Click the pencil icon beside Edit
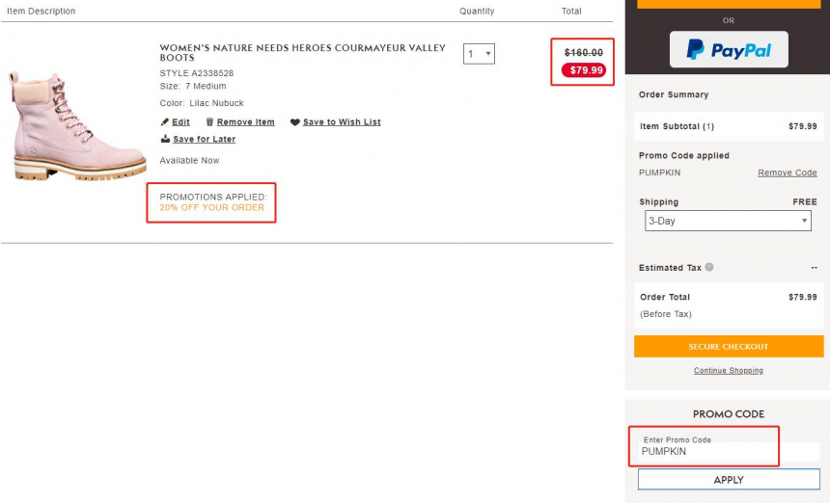The image size is (830, 503). click(x=165, y=122)
